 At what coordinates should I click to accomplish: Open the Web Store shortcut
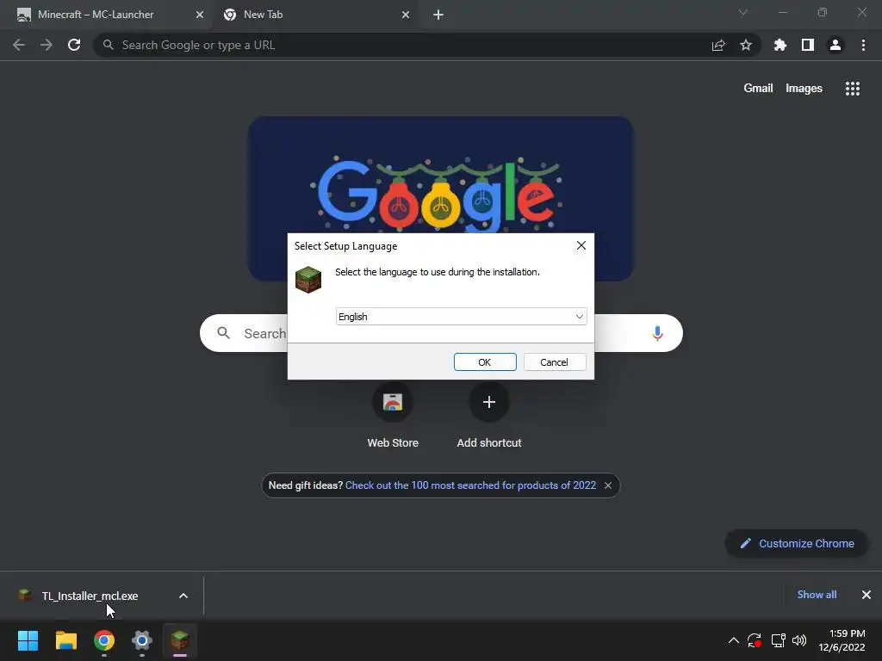[x=393, y=416]
